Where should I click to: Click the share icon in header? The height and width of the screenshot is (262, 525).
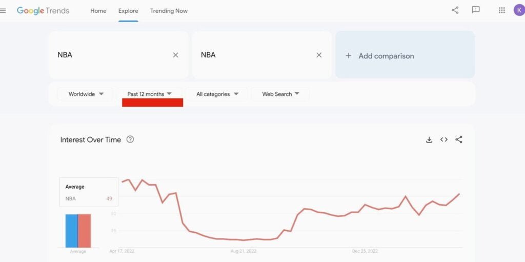click(x=455, y=10)
